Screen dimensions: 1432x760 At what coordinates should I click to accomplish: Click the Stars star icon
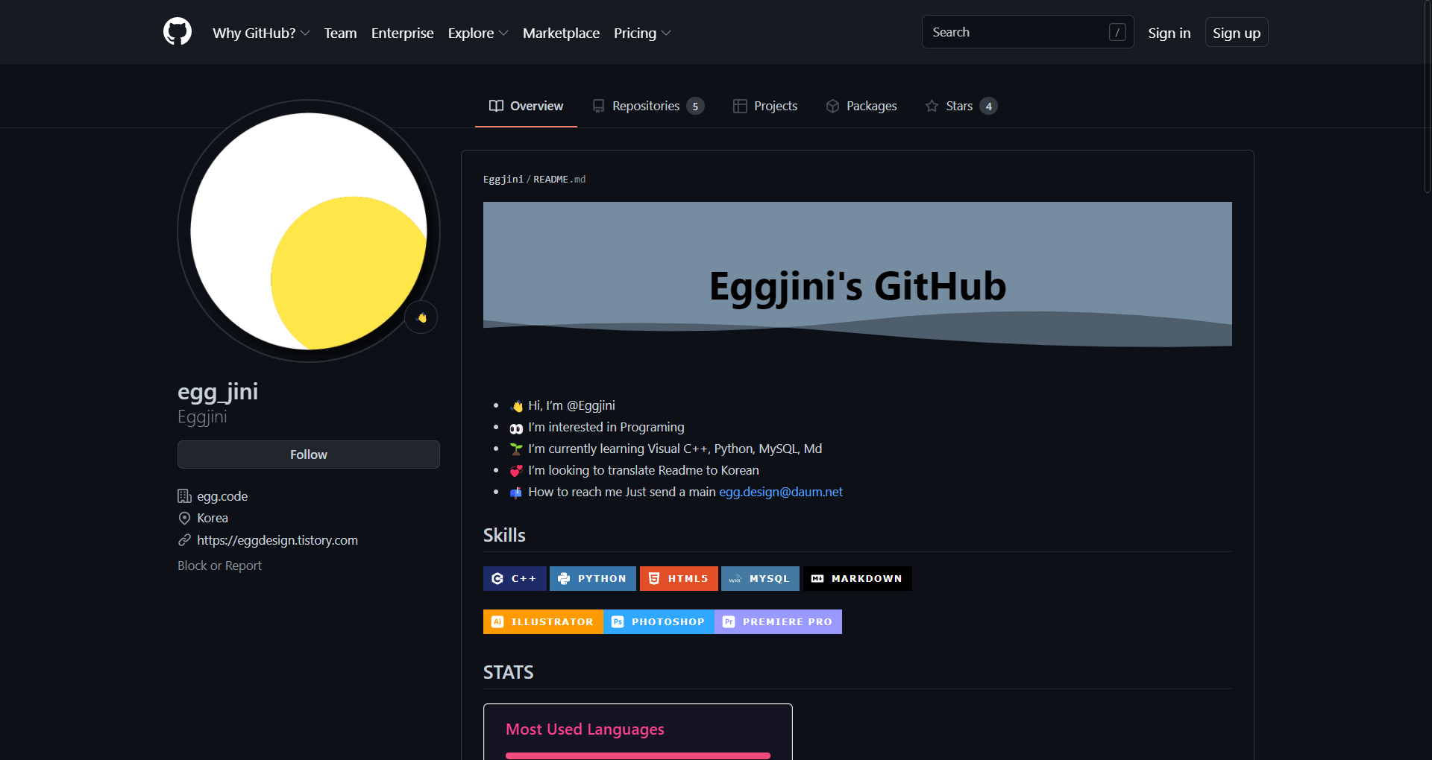pyautogui.click(x=932, y=106)
